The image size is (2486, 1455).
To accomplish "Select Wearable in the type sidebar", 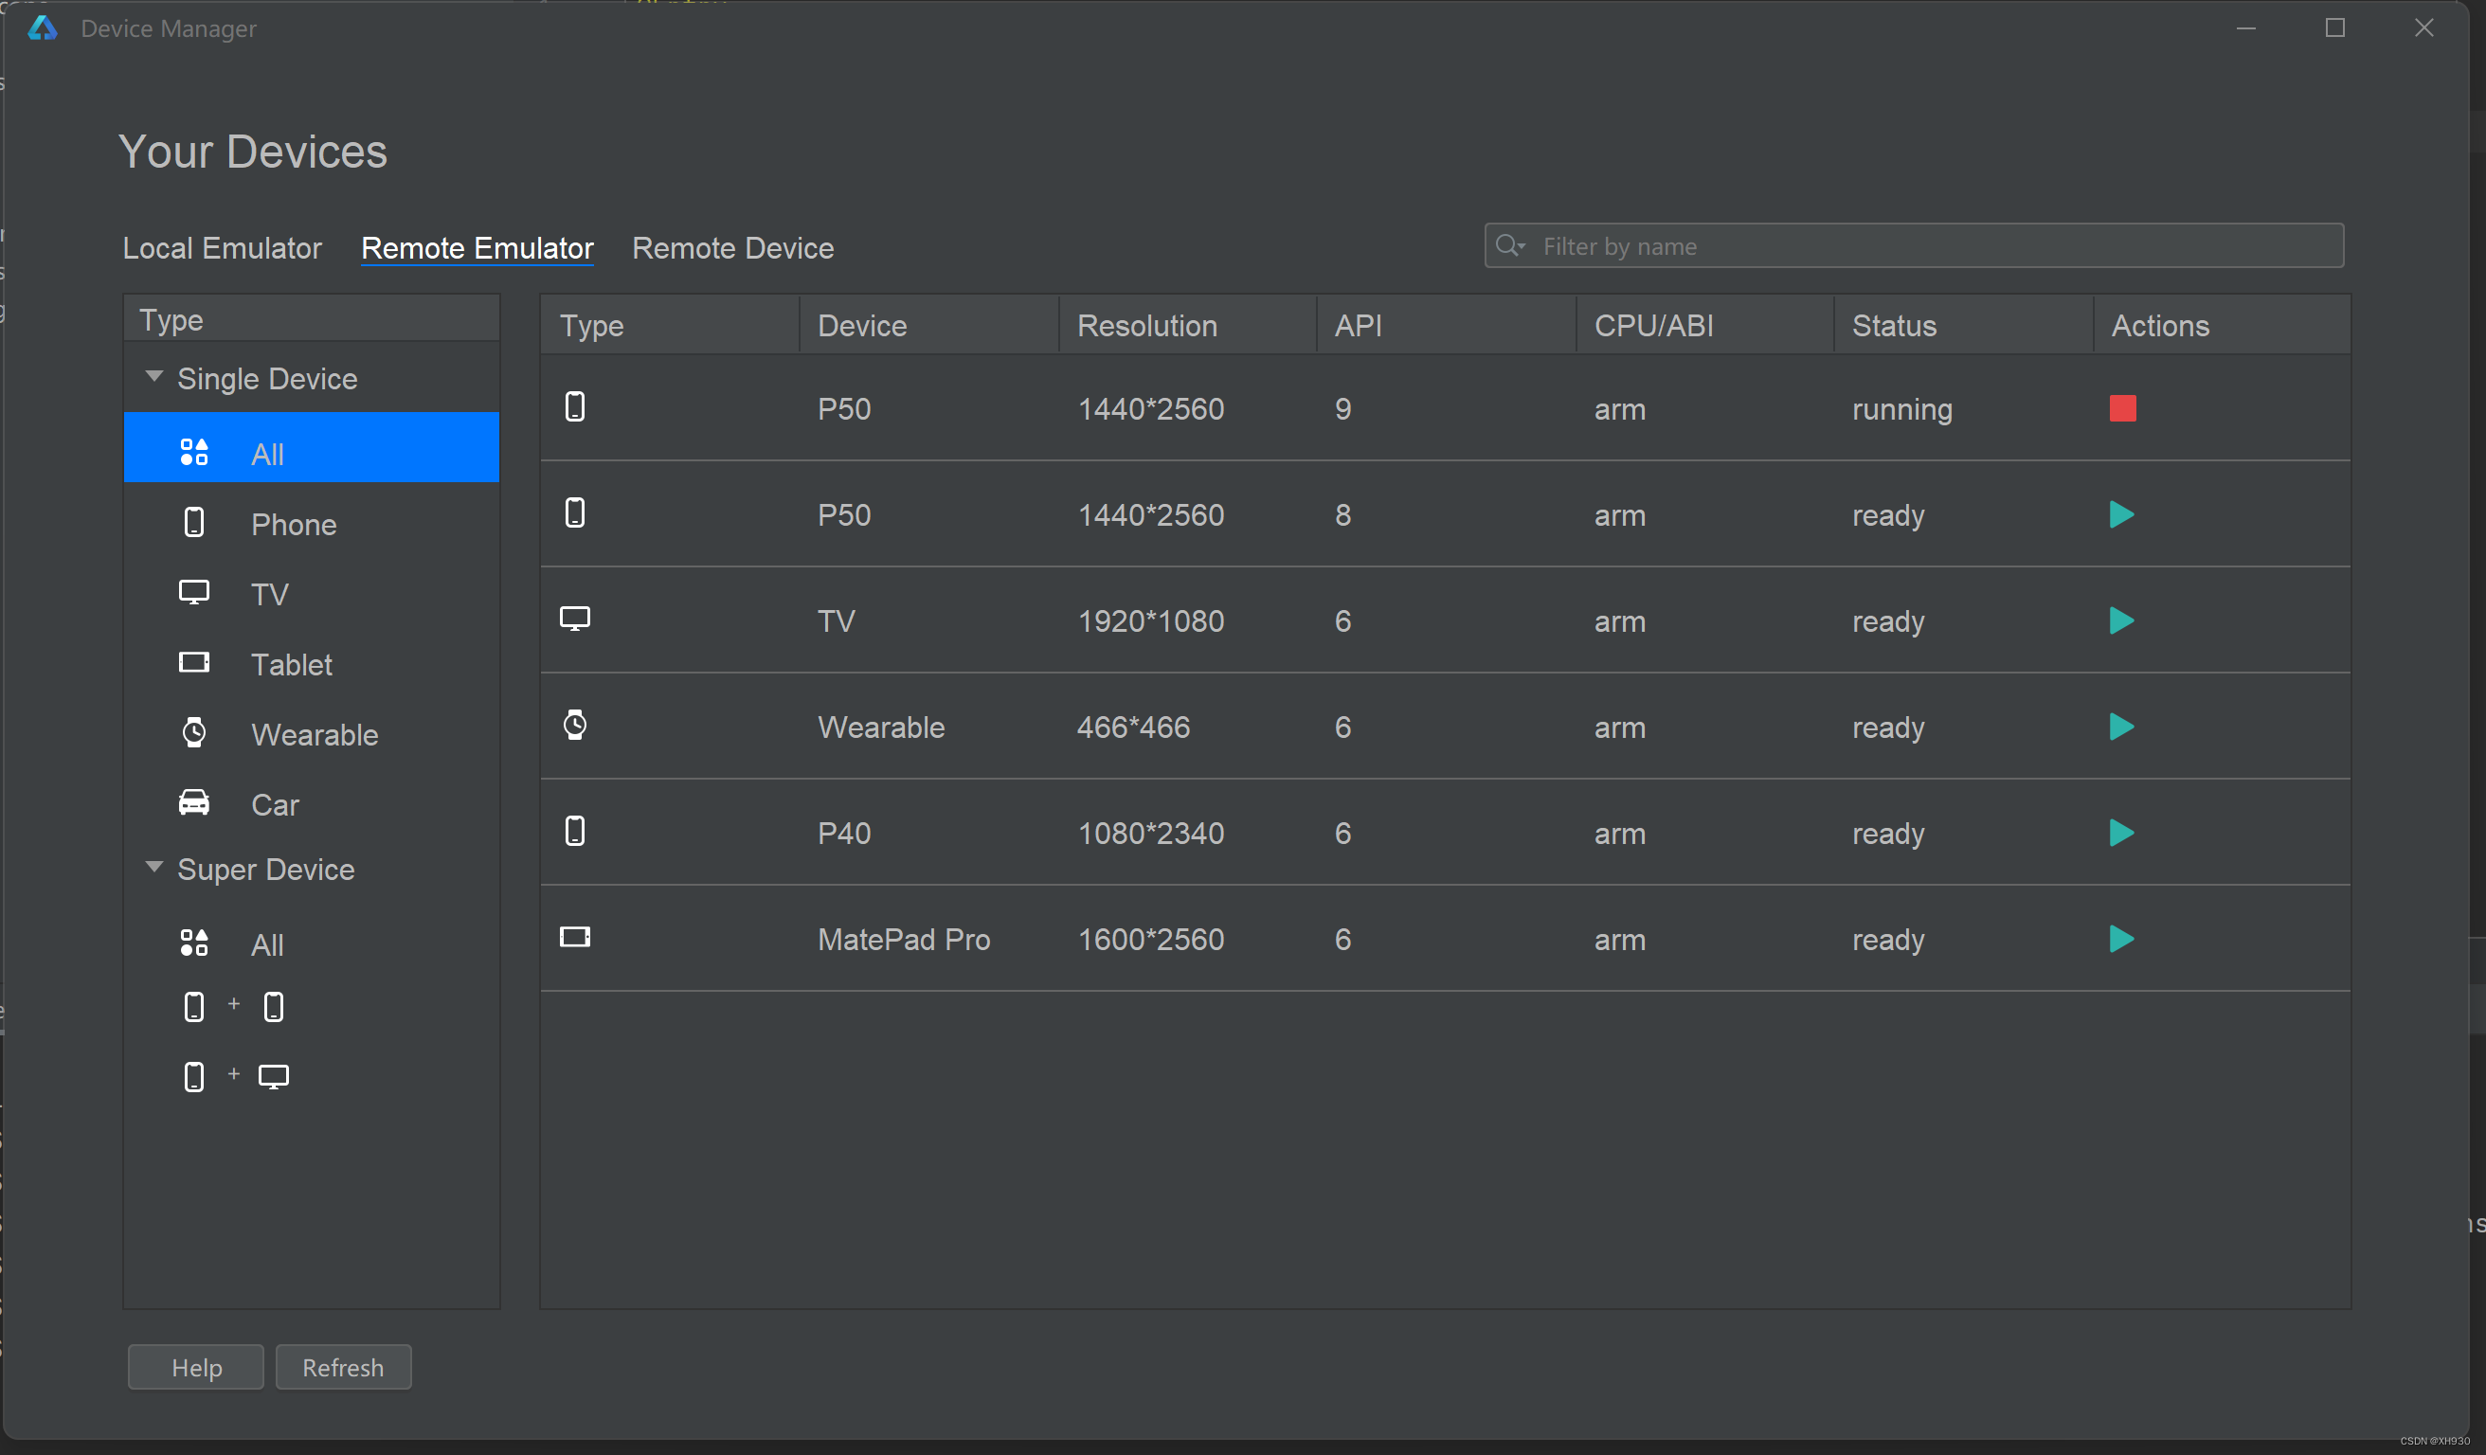I will click(314, 734).
